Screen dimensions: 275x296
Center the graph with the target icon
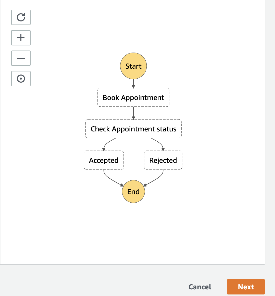pyautogui.click(x=21, y=79)
